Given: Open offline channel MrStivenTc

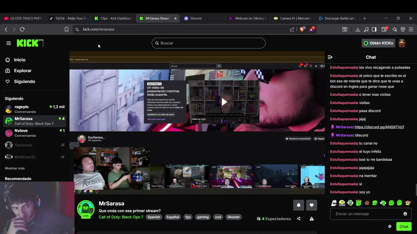Looking at the screenshot, I should tap(35, 157).
